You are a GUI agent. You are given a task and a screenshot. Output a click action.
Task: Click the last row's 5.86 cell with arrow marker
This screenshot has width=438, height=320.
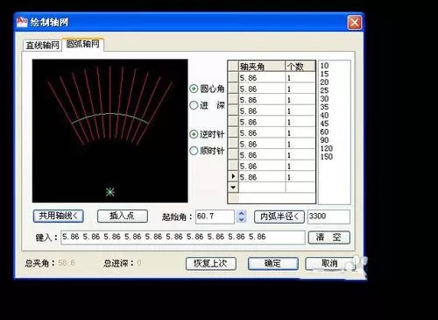click(x=262, y=177)
